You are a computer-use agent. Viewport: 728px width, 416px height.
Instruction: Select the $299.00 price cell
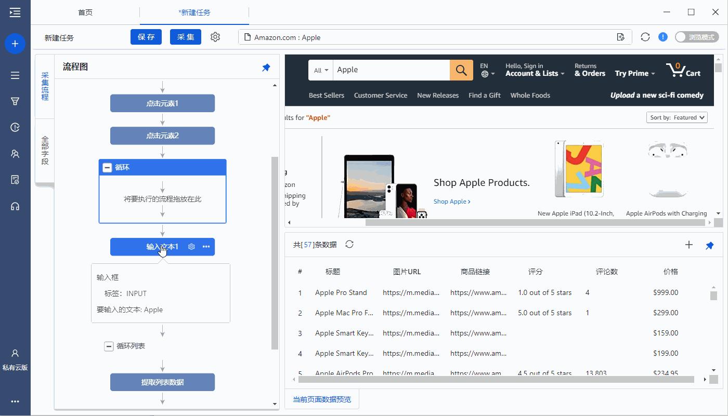[x=666, y=313]
